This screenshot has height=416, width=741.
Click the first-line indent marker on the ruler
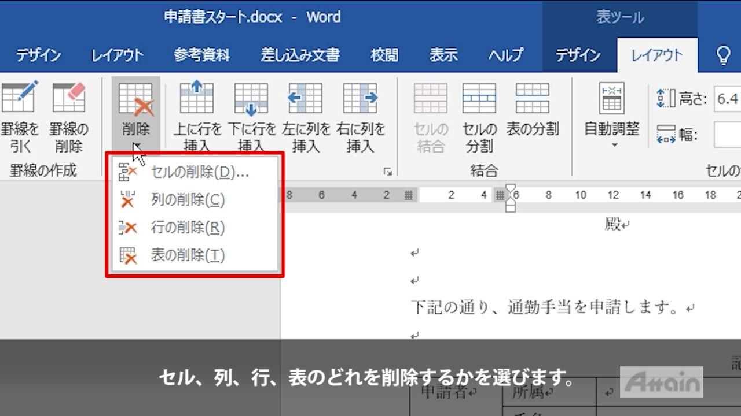coord(510,188)
